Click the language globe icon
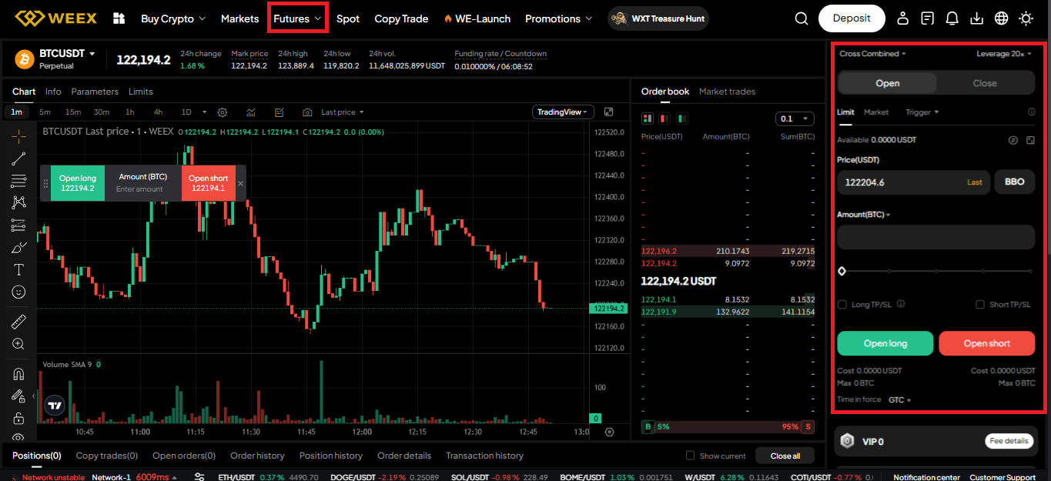The width and height of the screenshot is (1051, 481). click(x=1001, y=18)
